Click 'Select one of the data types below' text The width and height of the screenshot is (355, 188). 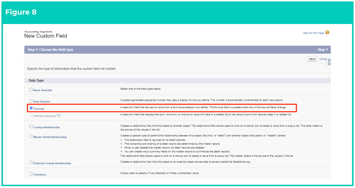point(141,89)
